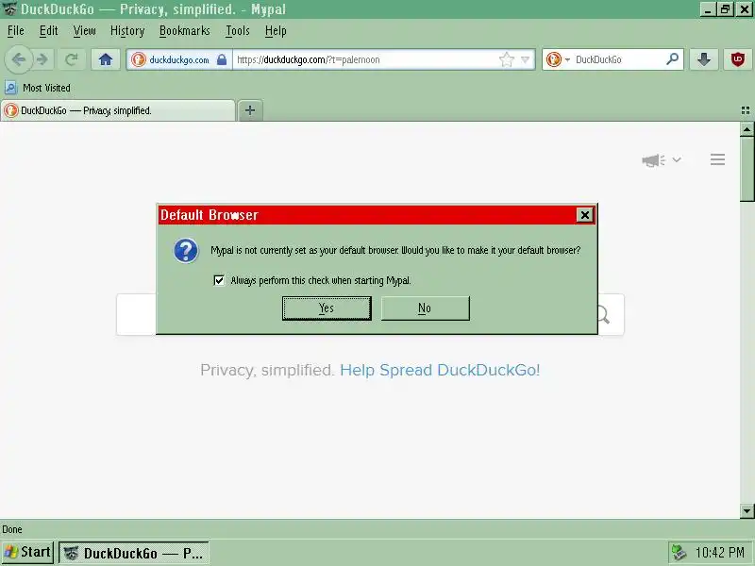The width and height of the screenshot is (755, 566).
Task: Open a new tab with plus button
Action: (x=250, y=110)
